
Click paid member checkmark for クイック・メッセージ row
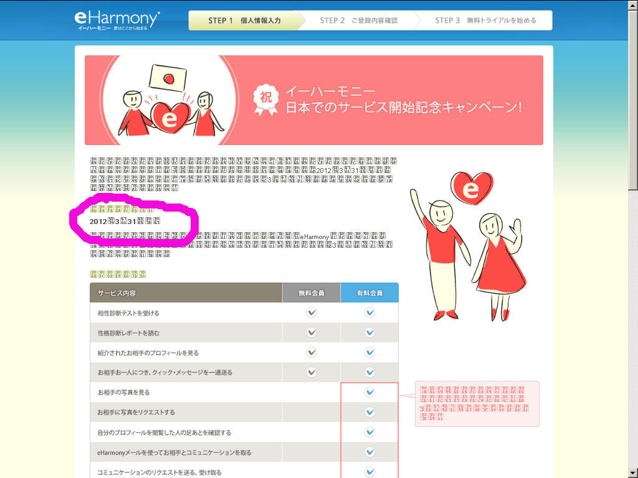tap(369, 372)
